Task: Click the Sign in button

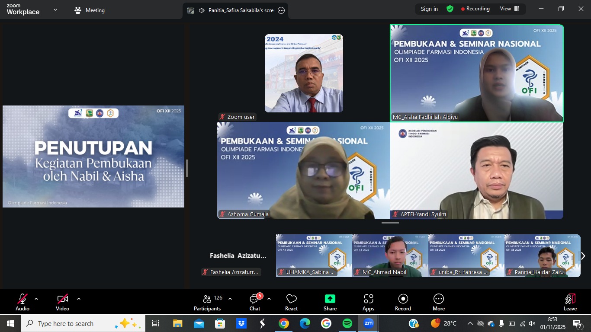Action: [x=429, y=9]
